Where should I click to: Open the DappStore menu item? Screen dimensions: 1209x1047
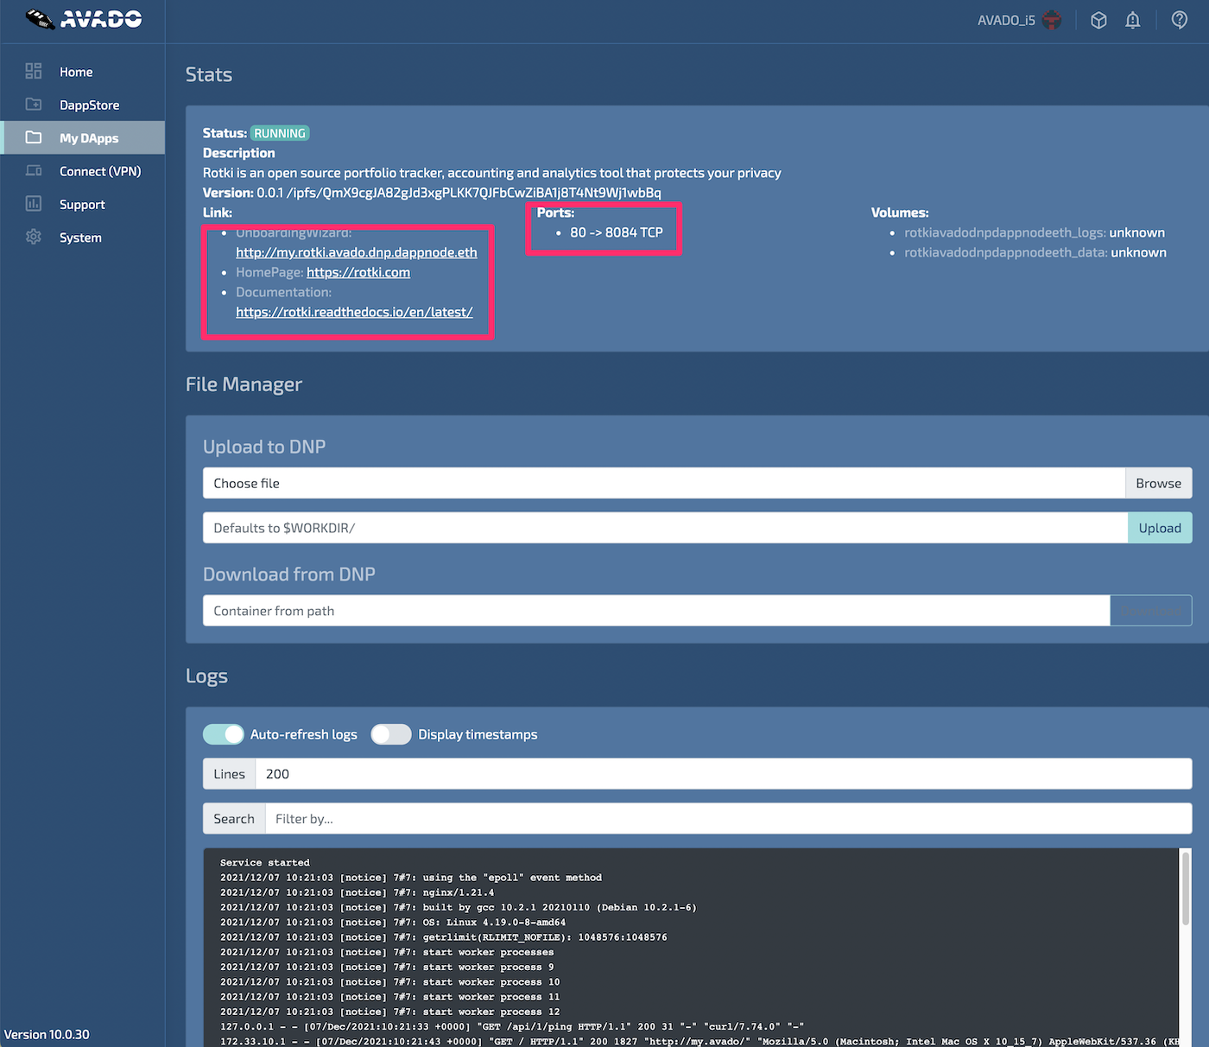[89, 105]
